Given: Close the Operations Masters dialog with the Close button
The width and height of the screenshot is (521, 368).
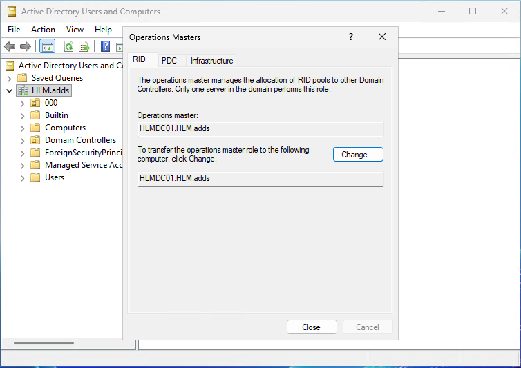Looking at the screenshot, I should 311,327.
